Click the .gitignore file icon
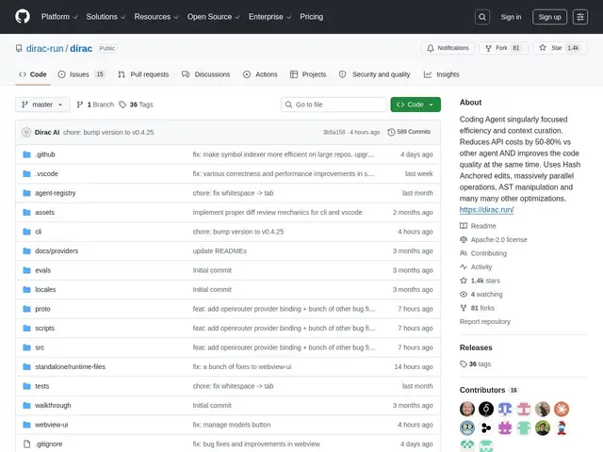Screen dimensions: 603x452 click(x=26, y=444)
